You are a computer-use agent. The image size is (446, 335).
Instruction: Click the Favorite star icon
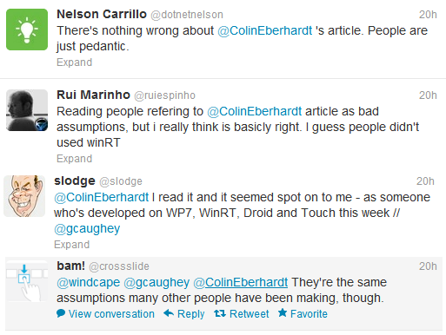[x=283, y=312]
